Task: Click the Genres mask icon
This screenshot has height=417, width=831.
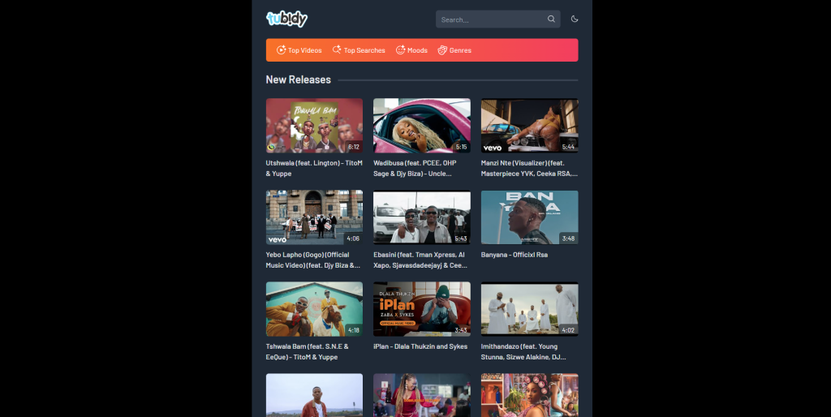Action: click(442, 49)
